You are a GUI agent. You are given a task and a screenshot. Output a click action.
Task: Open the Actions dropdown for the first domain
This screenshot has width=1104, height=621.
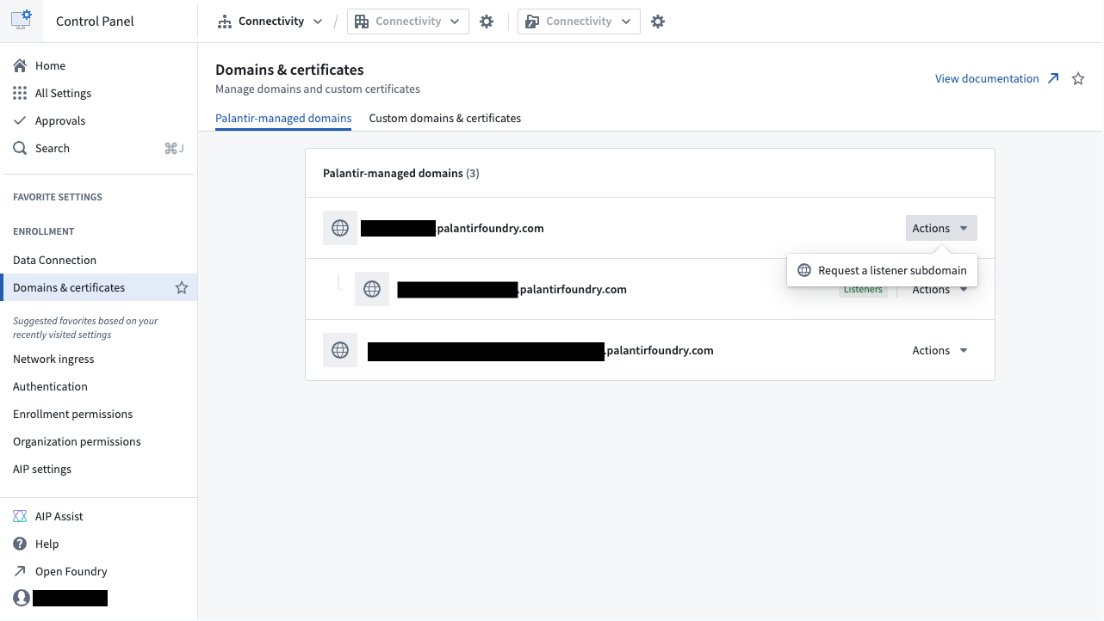940,228
